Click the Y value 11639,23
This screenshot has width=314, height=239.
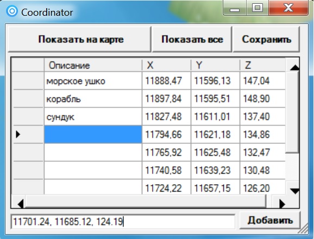(x=215, y=170)
